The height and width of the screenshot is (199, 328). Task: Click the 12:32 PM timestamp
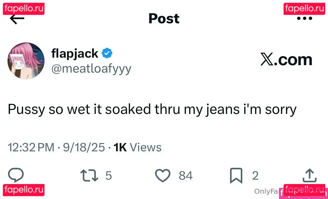[x=31, y=147]
